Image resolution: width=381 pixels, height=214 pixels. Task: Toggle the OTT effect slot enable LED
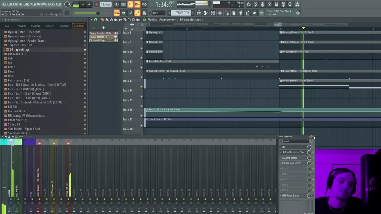click(x=313, y=147)
